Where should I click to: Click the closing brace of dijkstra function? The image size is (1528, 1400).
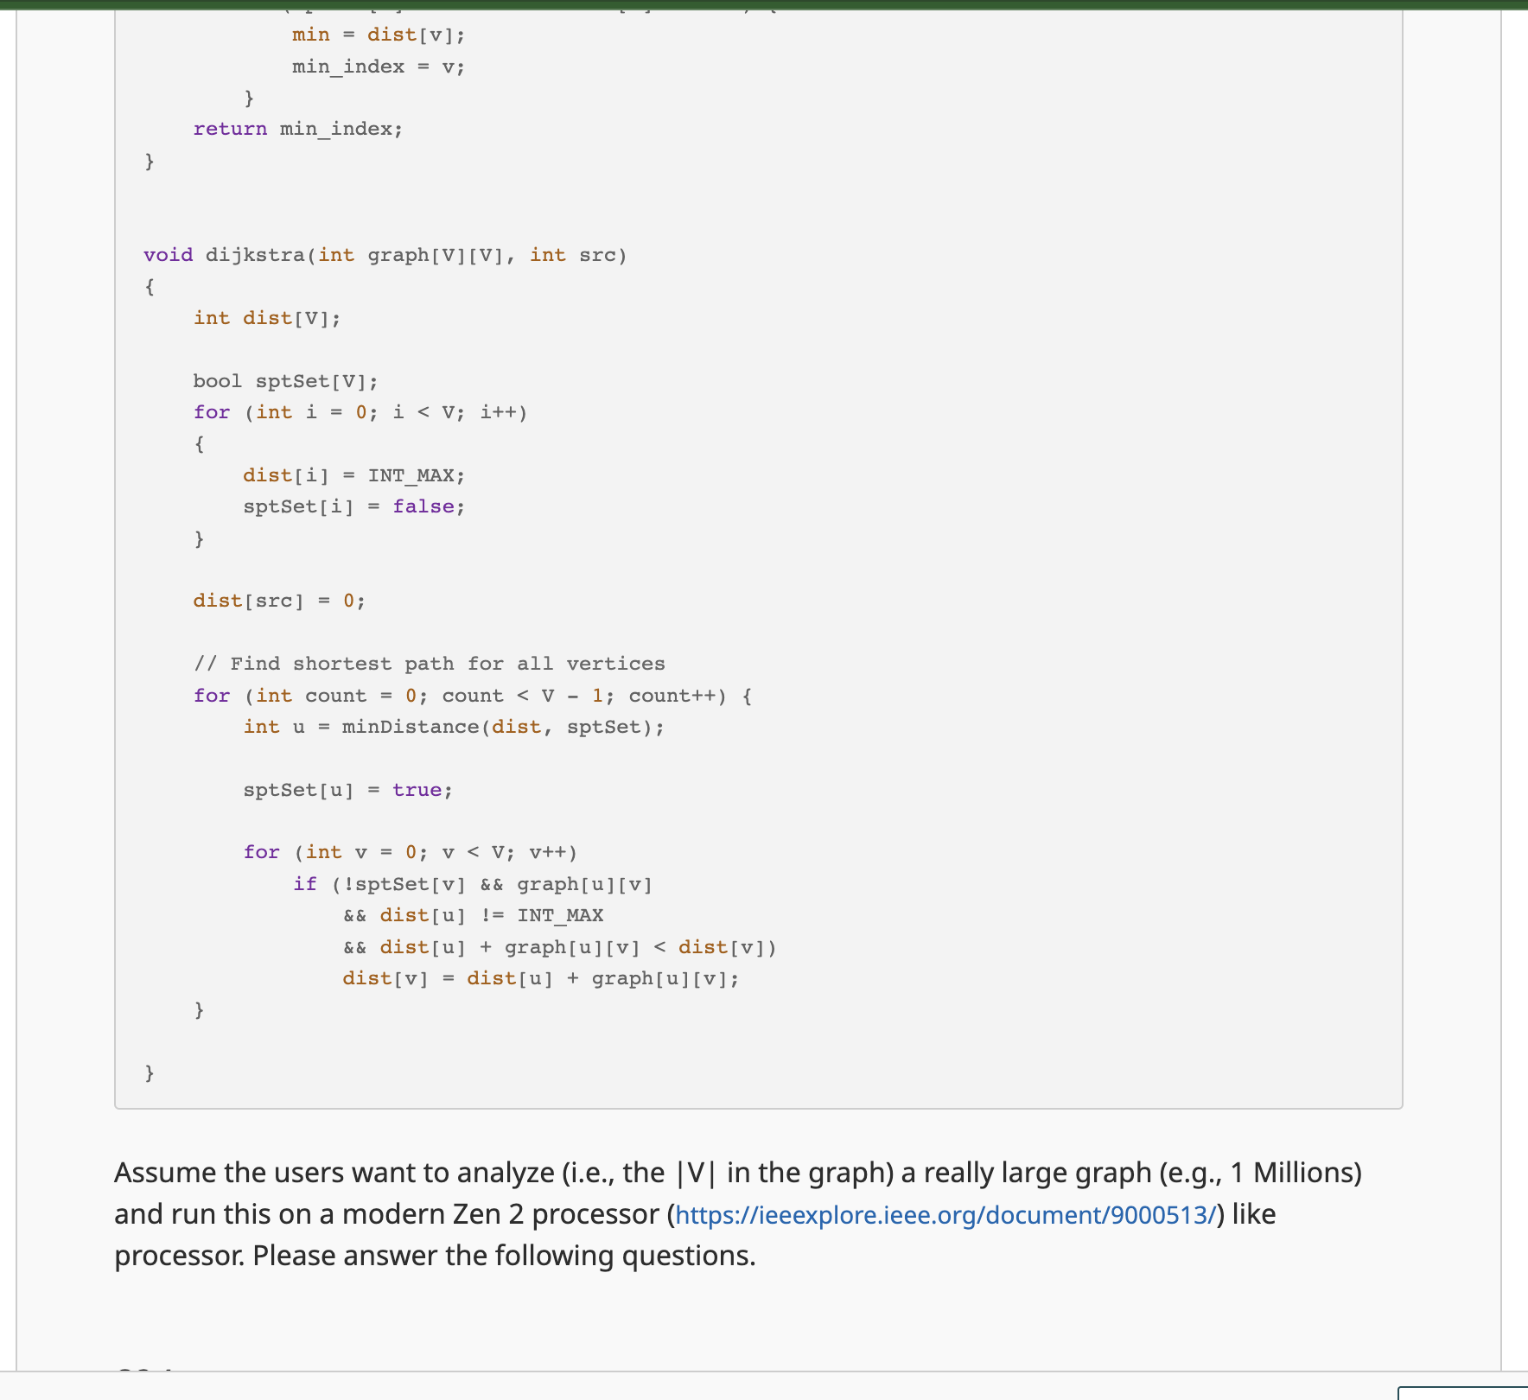click(150, 1073)
